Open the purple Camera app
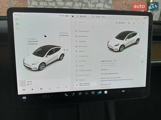 (x=80, y=94)
